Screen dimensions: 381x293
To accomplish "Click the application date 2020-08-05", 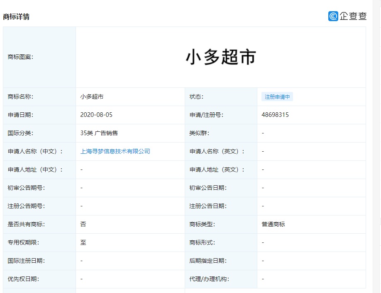I will coord(96,115).
